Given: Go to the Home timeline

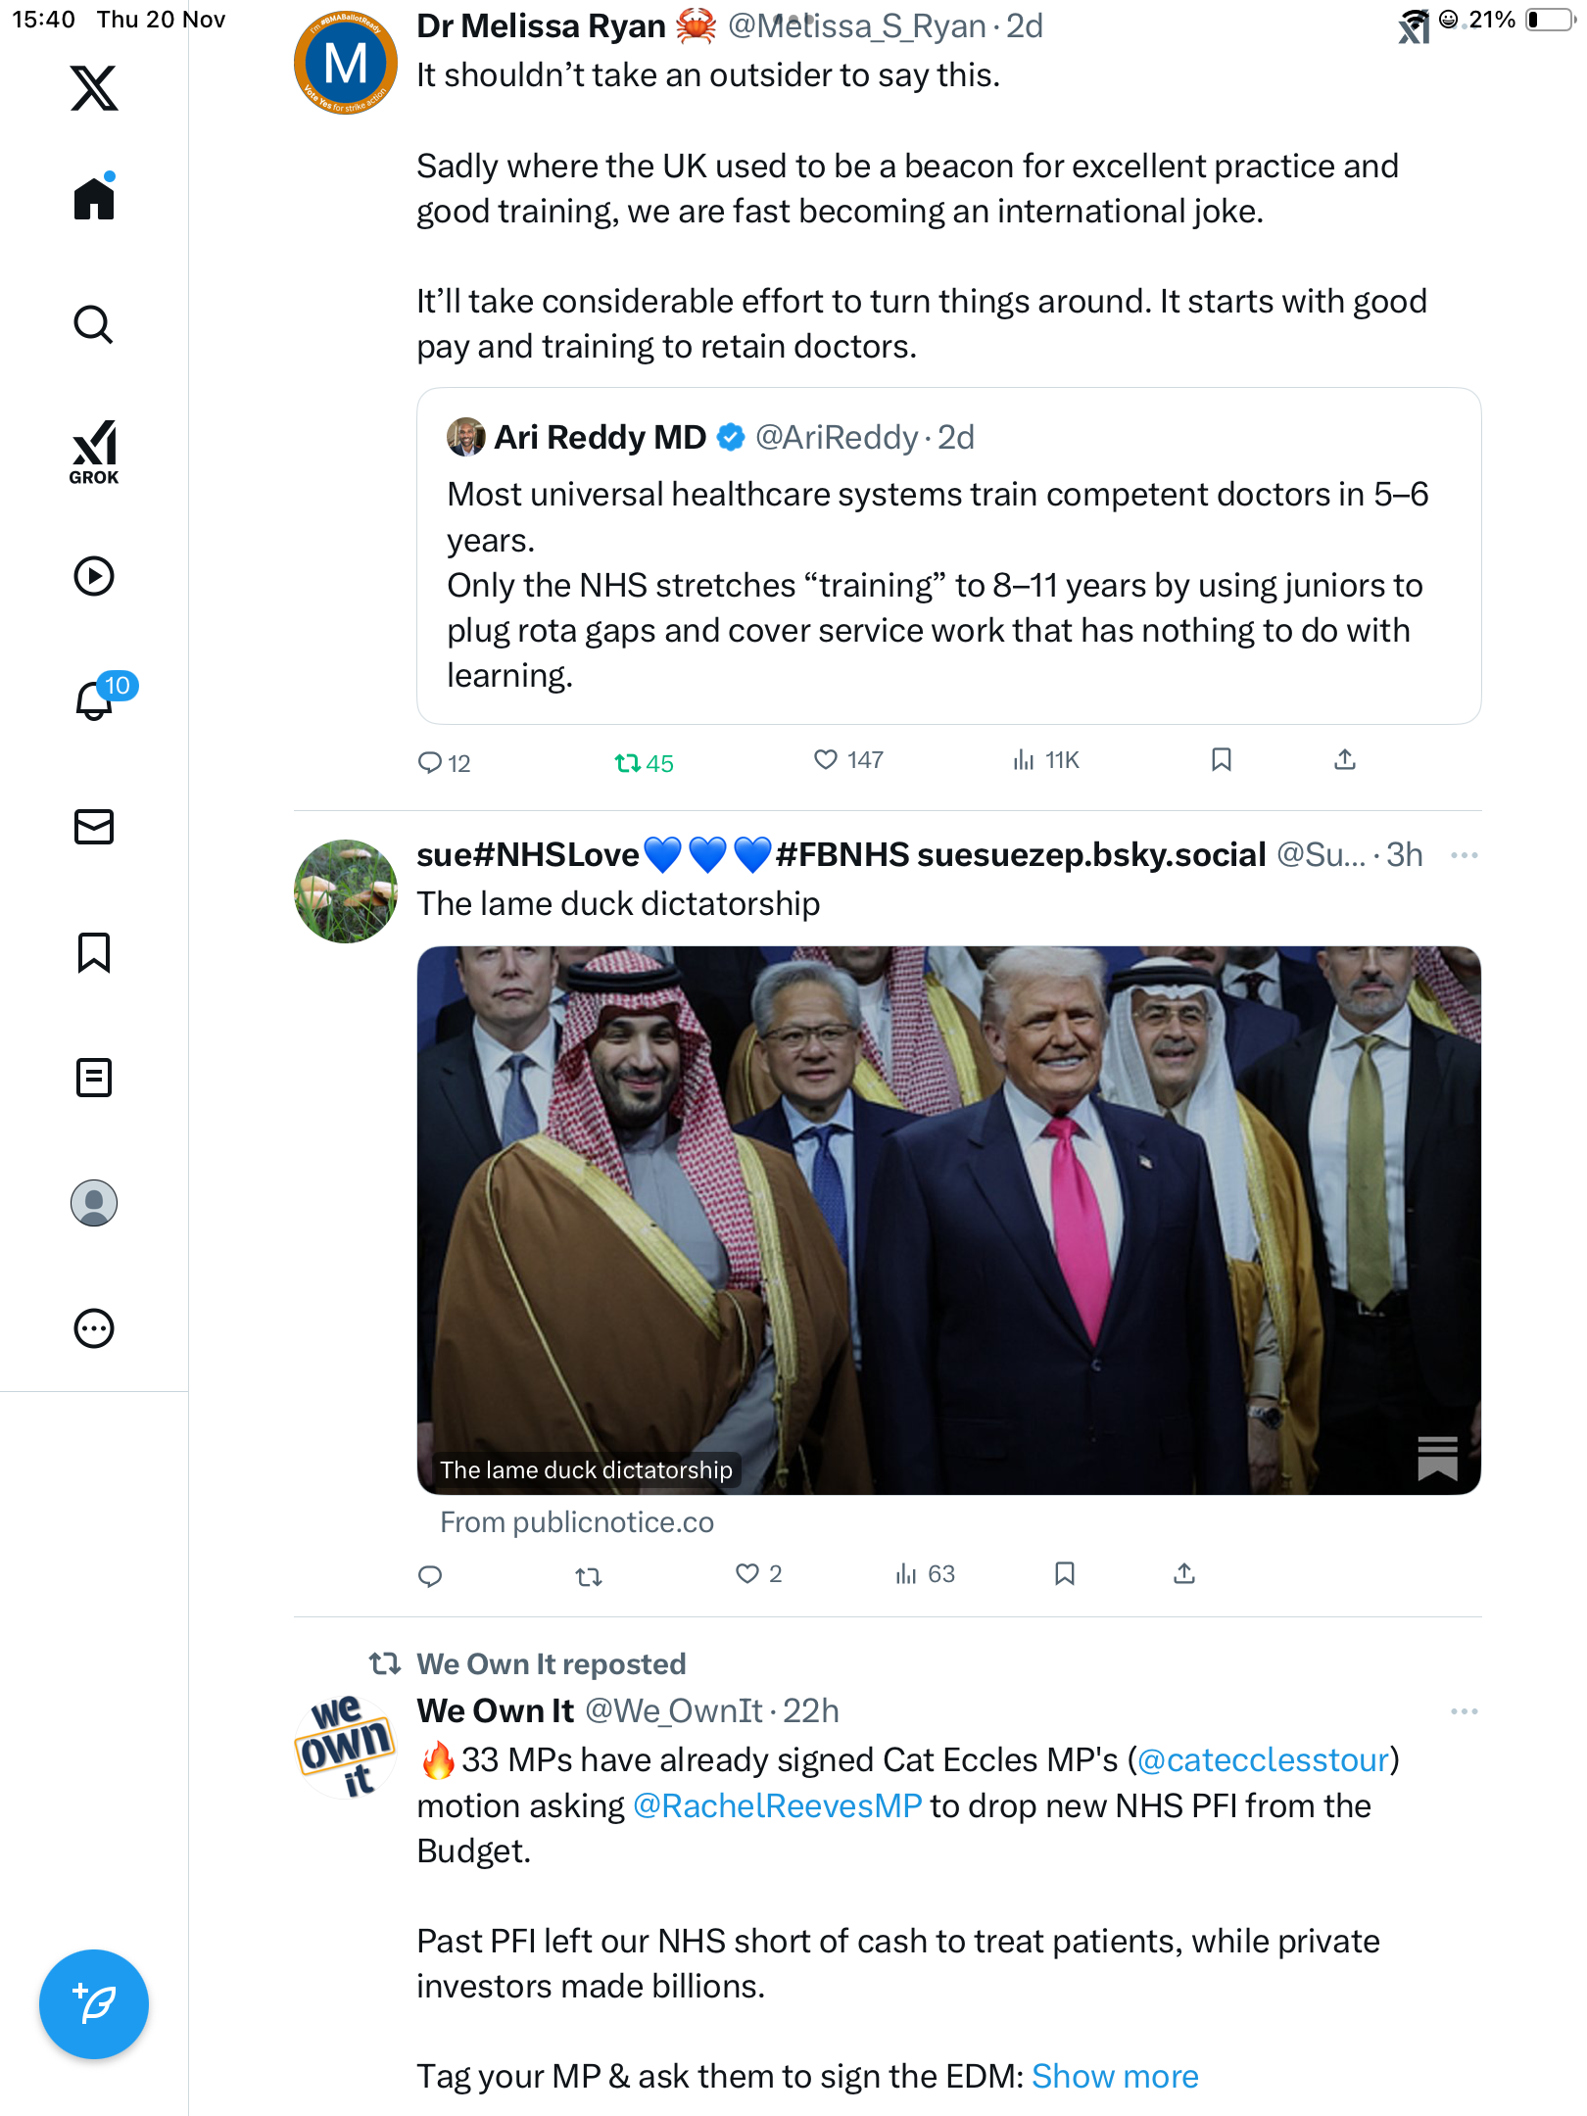Looking at the screenshot, I should click(94, 199).
